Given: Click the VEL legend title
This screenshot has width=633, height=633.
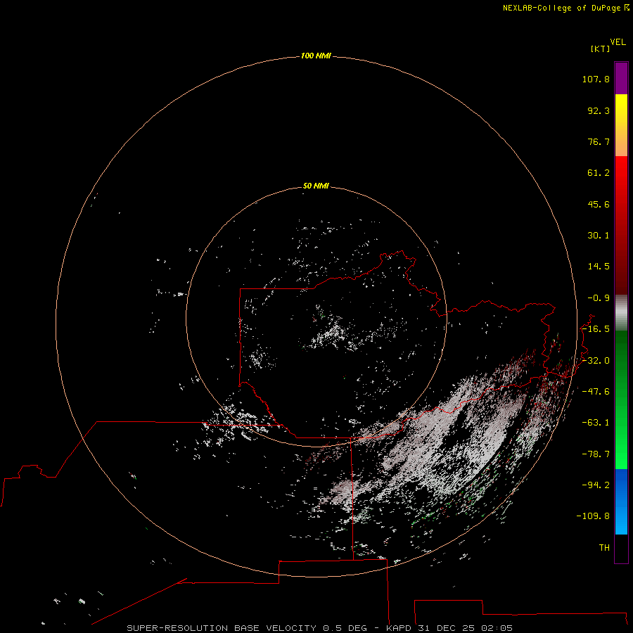Looking at the screenshot, I should [618, 42].
